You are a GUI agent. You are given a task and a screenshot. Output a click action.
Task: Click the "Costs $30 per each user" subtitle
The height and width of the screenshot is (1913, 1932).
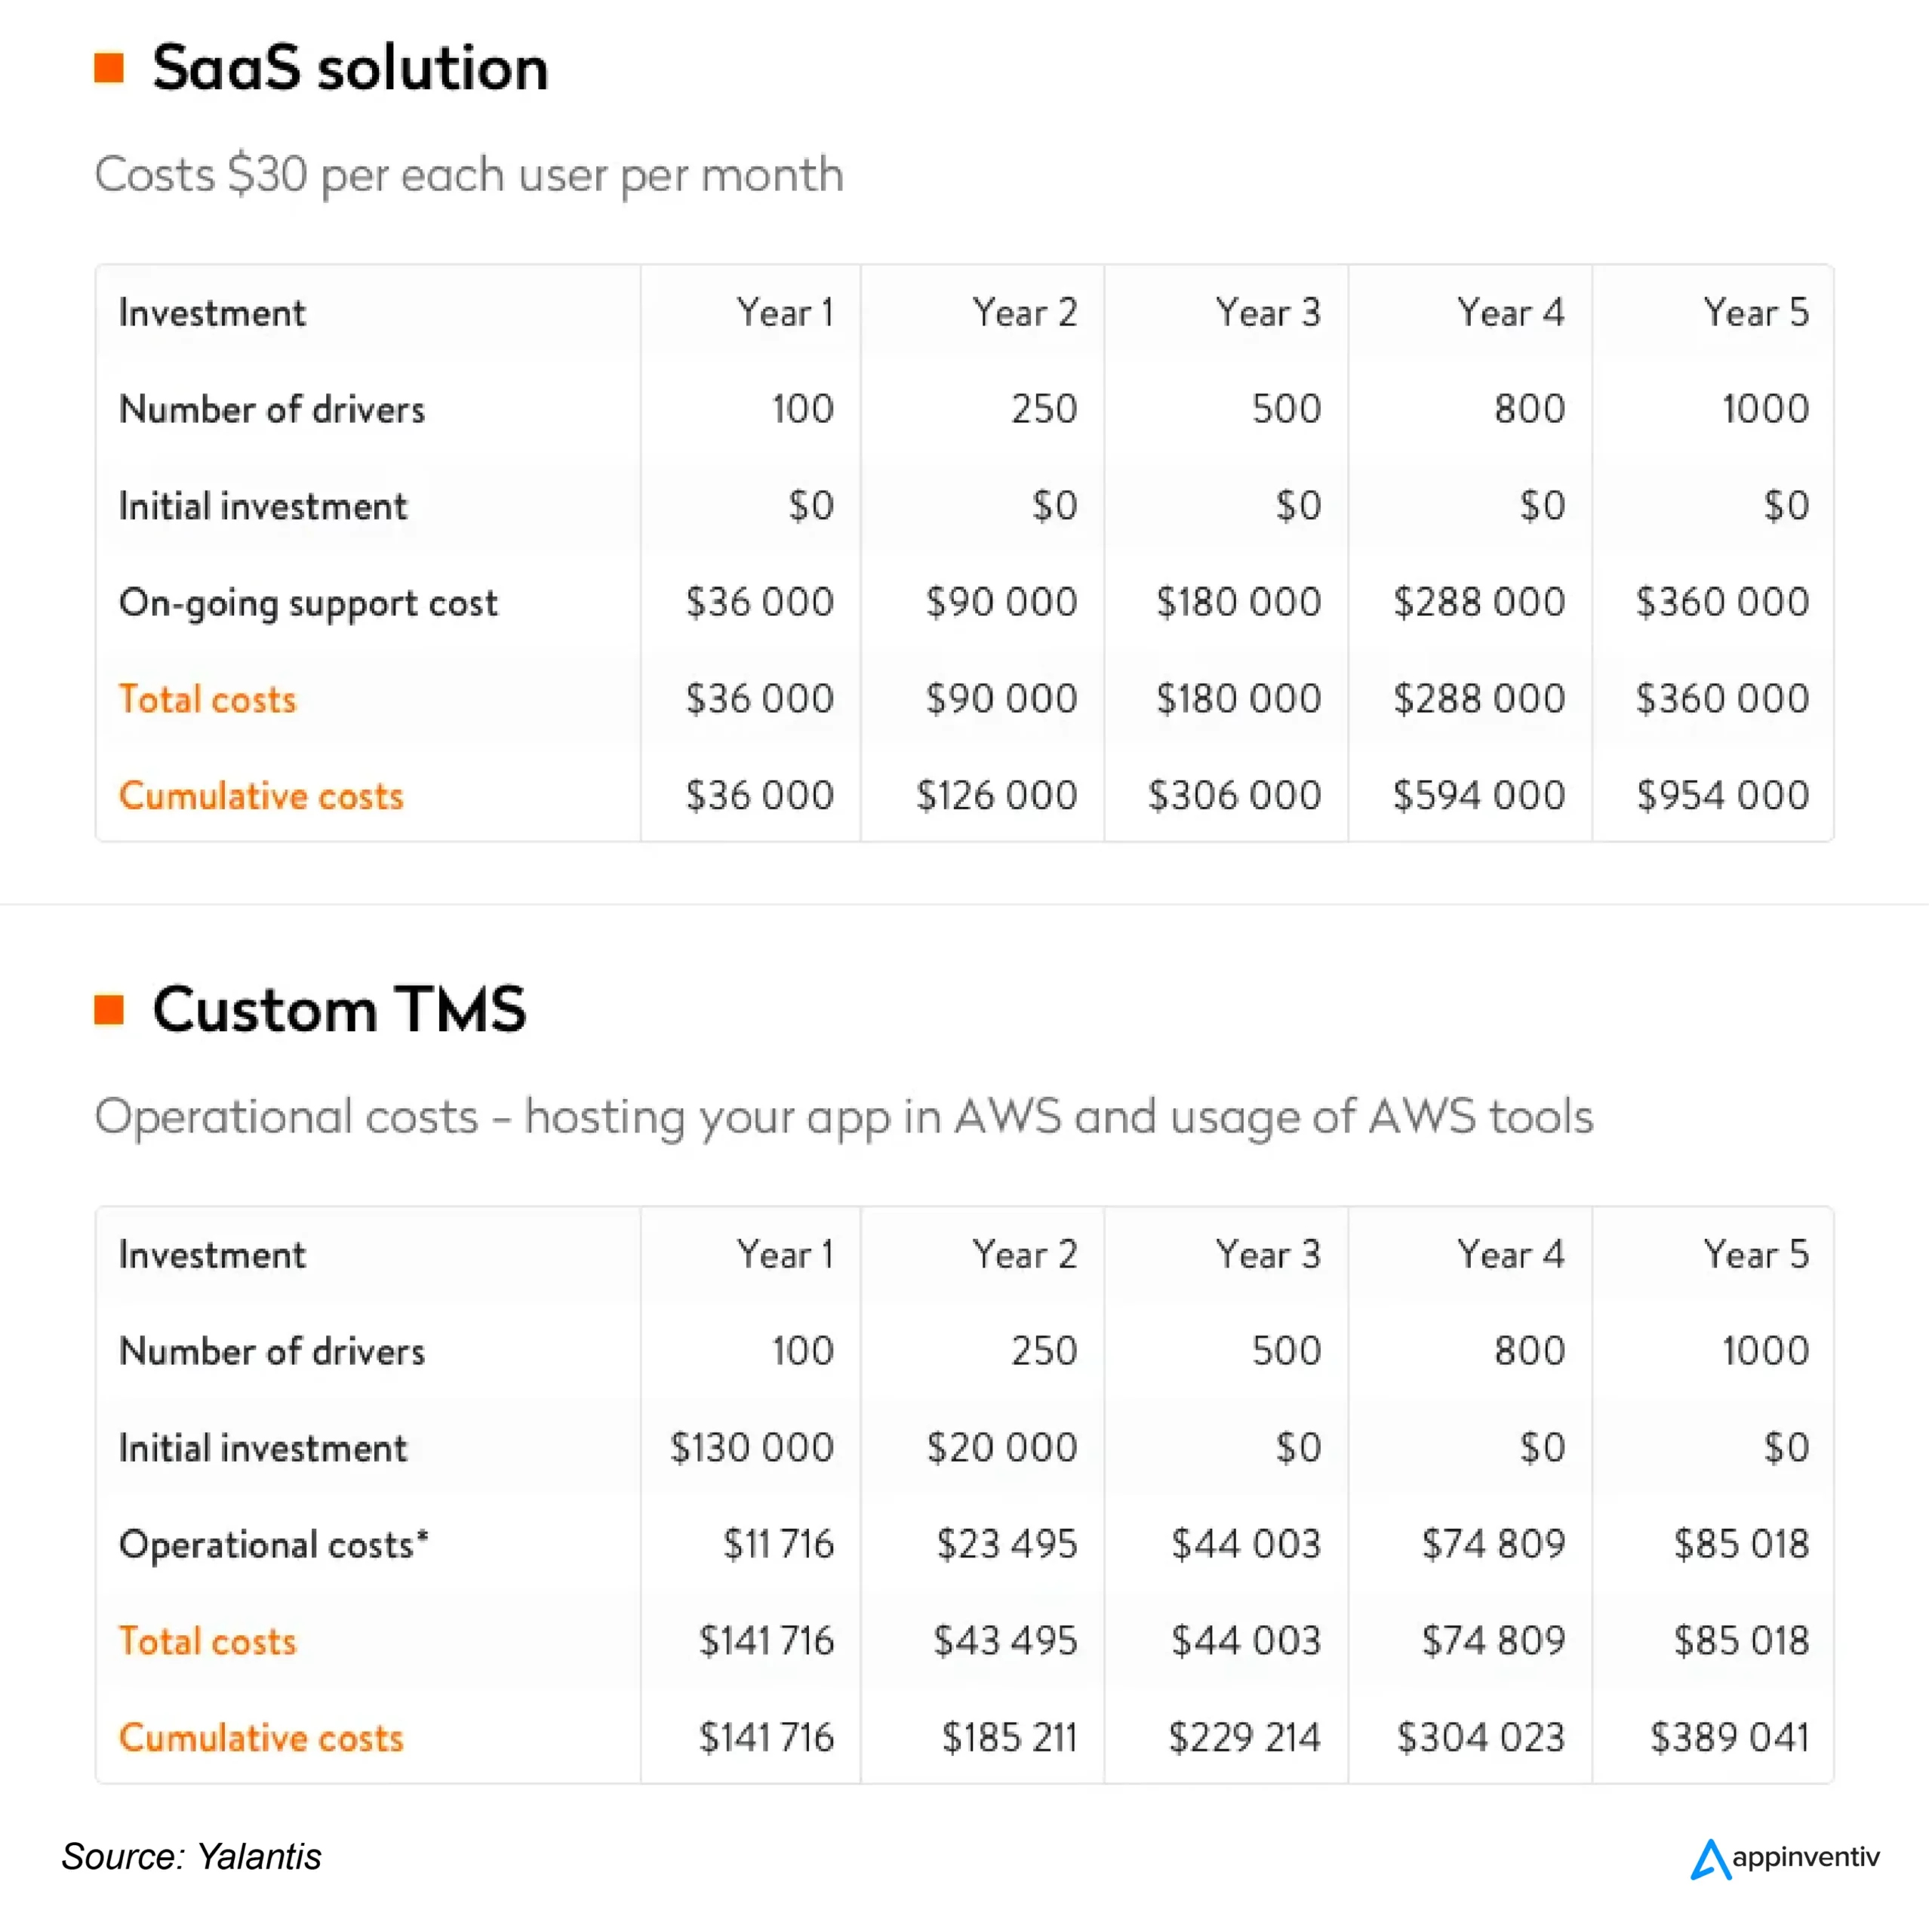[x=469, y=175]
